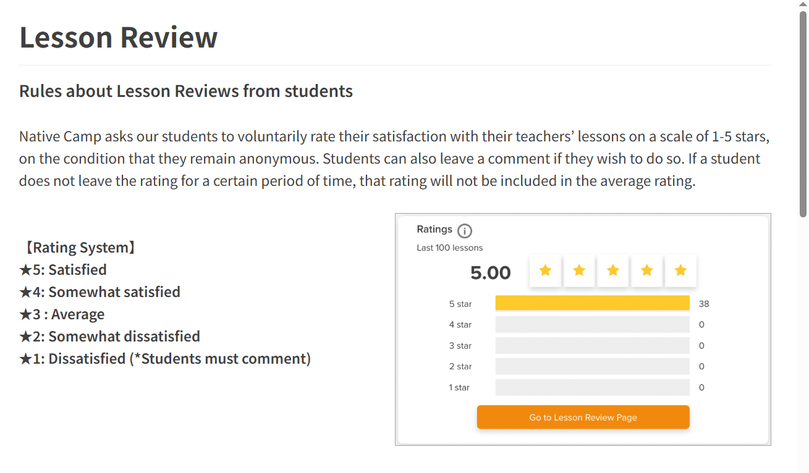Select the second rating star
Viewport: 809px width, 473px height.
coord(579,270)
